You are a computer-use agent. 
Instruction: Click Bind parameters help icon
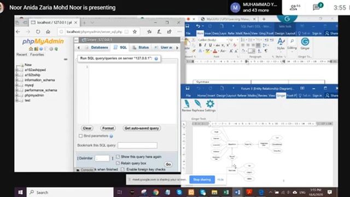coord(111,136)
